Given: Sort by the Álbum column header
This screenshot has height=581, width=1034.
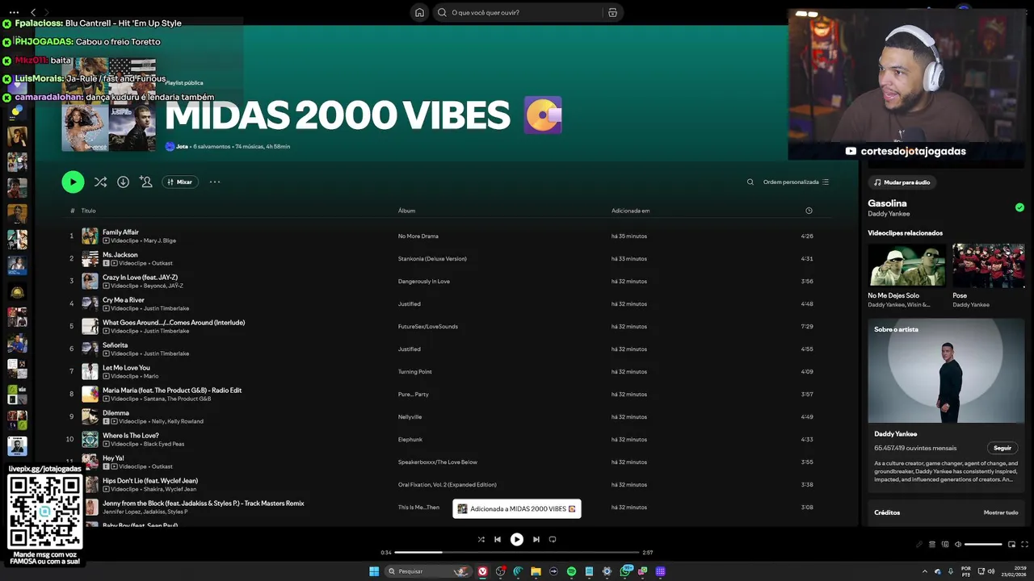Looking at the screenshot, I should (406, 211).
